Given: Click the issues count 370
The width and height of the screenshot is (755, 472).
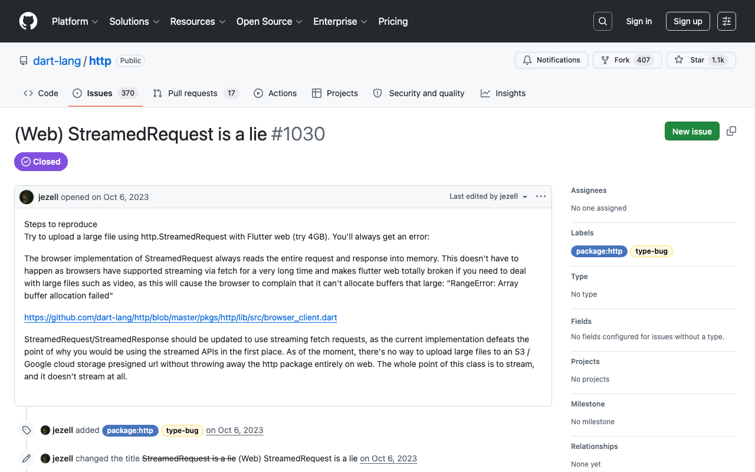Looking at the screenshot, I should tap(128, 93).
